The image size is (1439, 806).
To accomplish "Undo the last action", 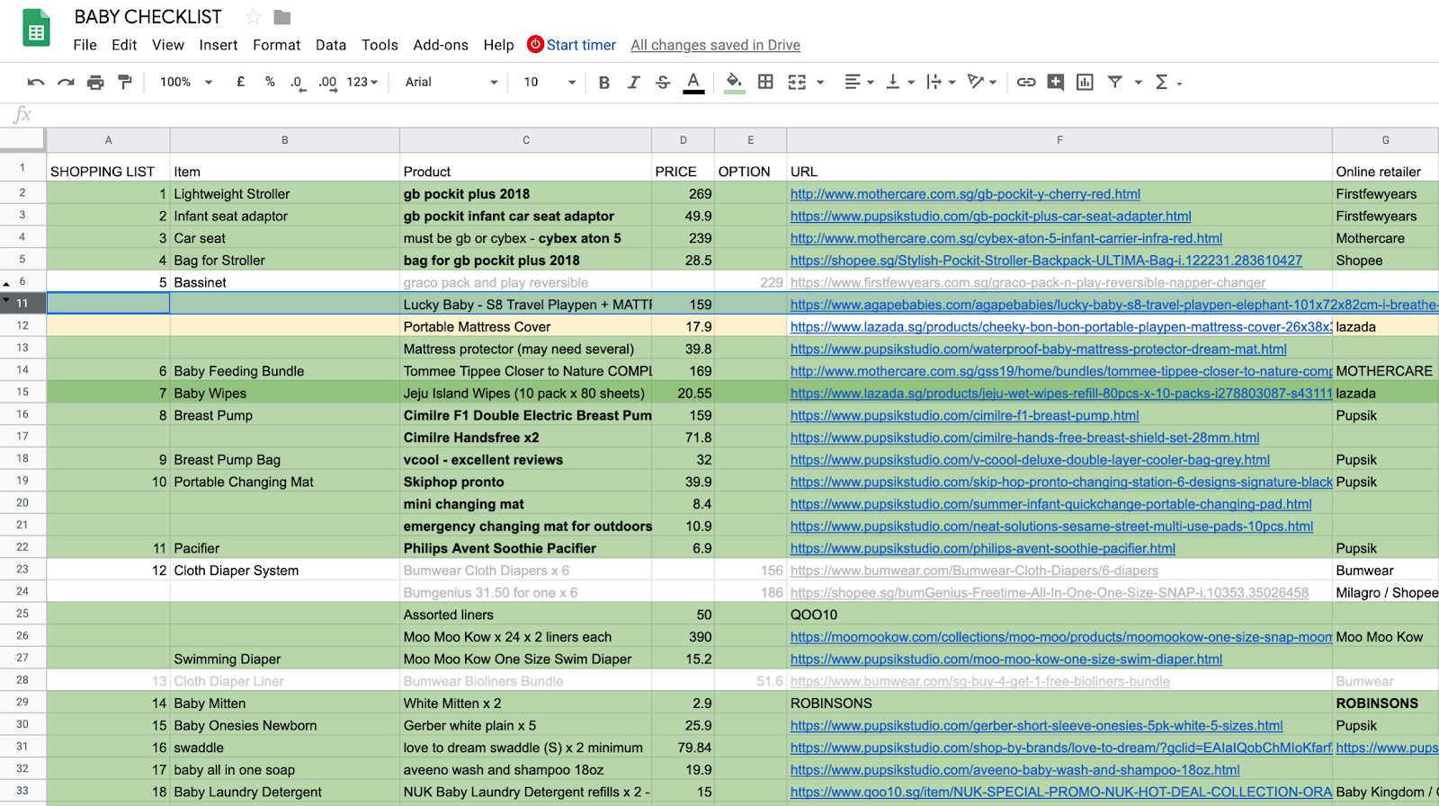I will pyautogui.click(x=36, y=82).
